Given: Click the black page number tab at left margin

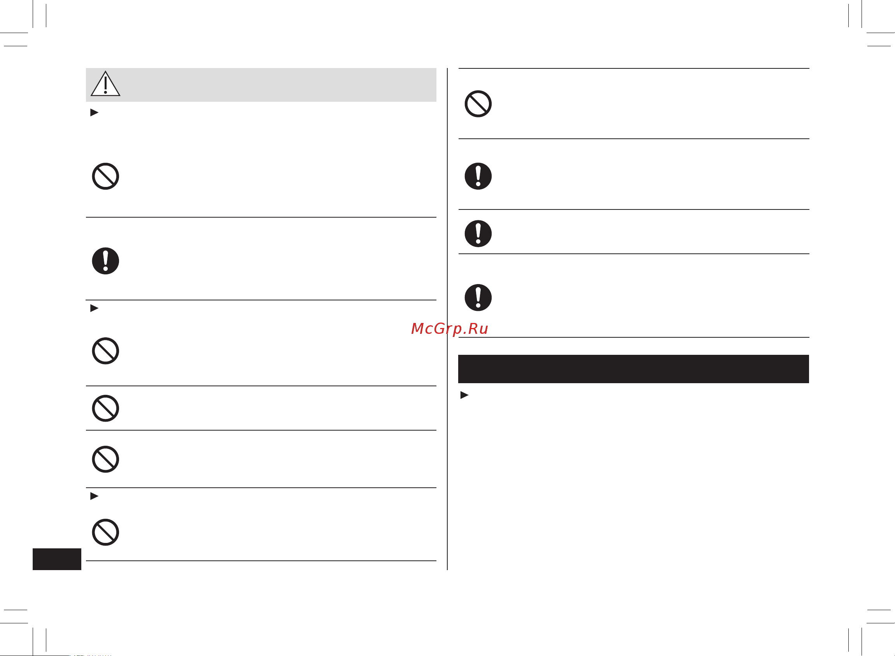Looking at the screenshot, I should coord(57,559).
